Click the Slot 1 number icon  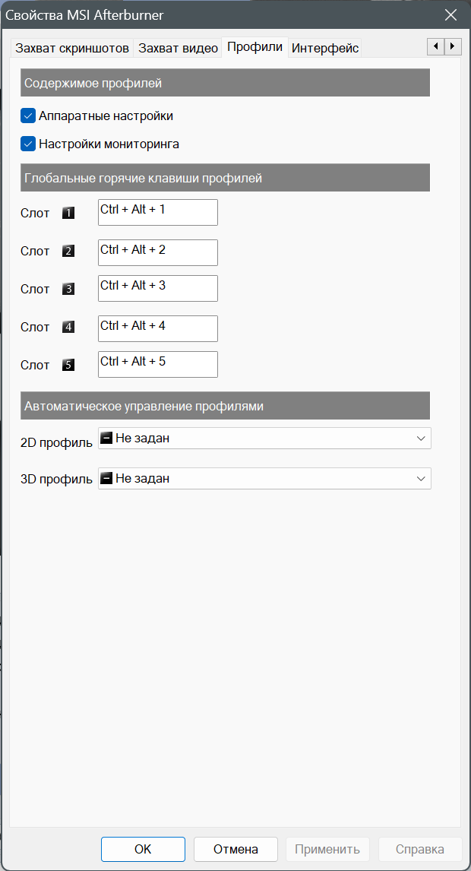[68, 214]
